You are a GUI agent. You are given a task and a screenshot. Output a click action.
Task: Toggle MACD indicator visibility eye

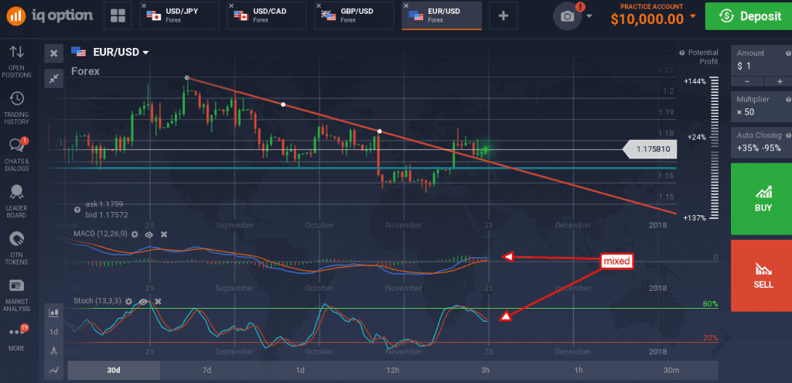click(x=149, y=234)
